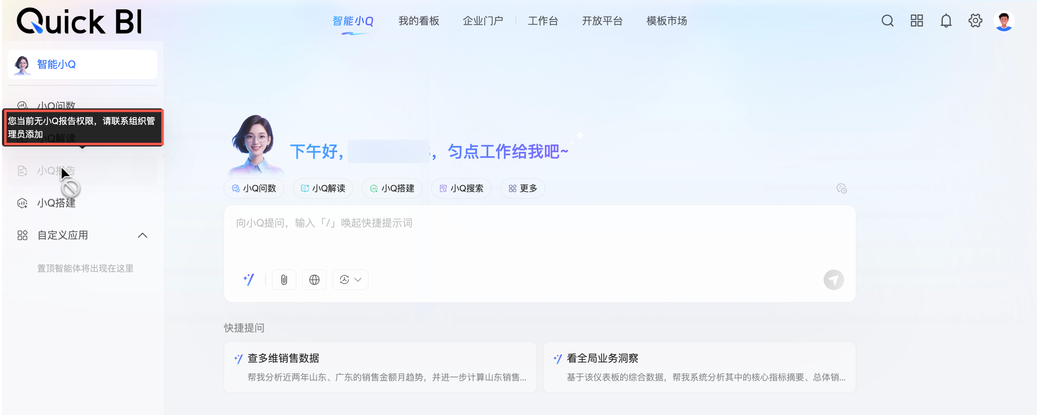Image resolution: width=1037 pixels, height=415 pixels.
Task: Click the Quick BI logo
Action: pos(80,21)
